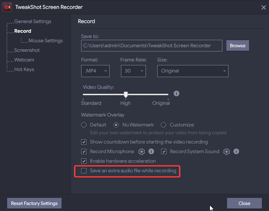
Task: Go to General Settings section
Action: point(33,22)
